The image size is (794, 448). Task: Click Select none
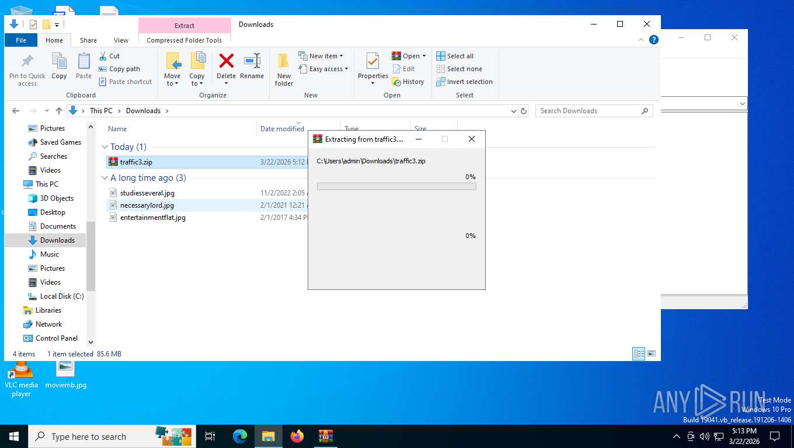[459, 69]
